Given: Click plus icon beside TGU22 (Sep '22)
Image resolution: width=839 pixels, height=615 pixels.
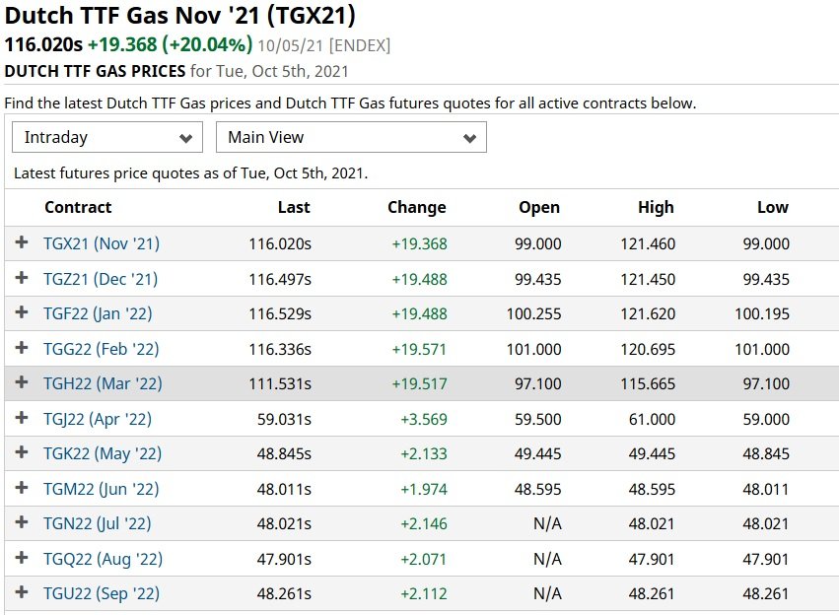Looking at the screenshot, I should (22, 592).
